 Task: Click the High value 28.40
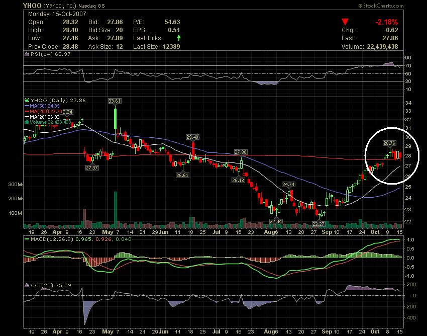70,30
